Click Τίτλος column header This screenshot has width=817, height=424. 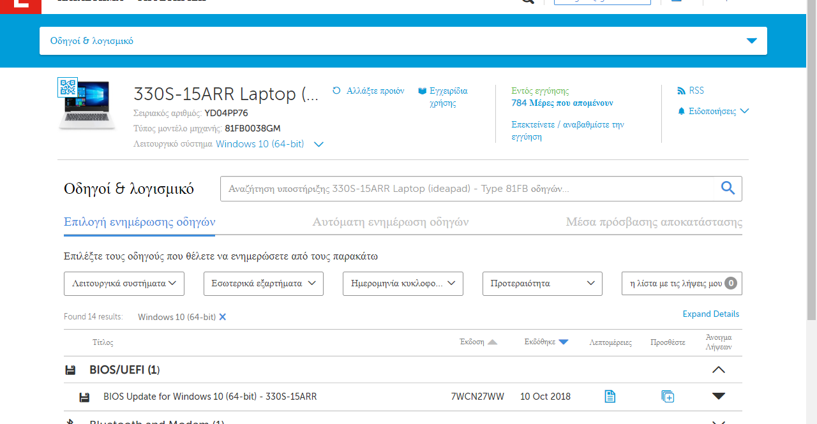point(103,342)
